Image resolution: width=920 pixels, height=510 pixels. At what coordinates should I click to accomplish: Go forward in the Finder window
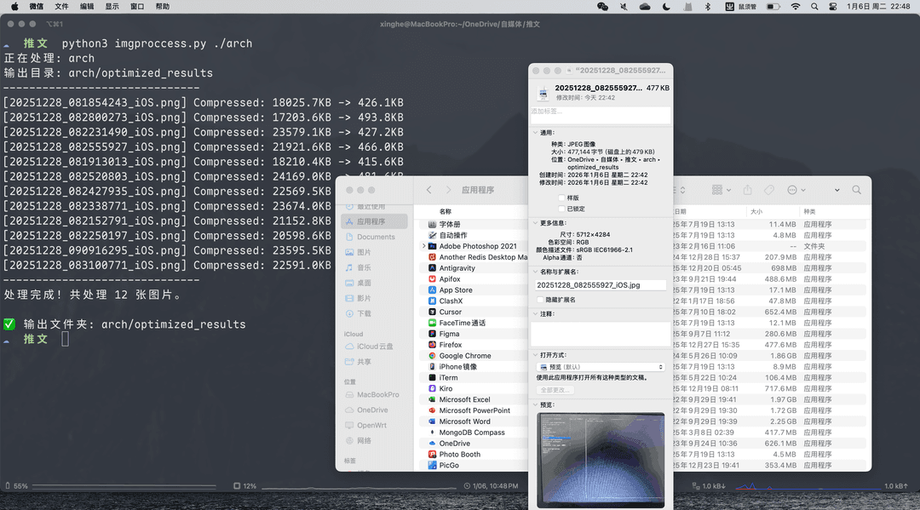click(448, 190)
